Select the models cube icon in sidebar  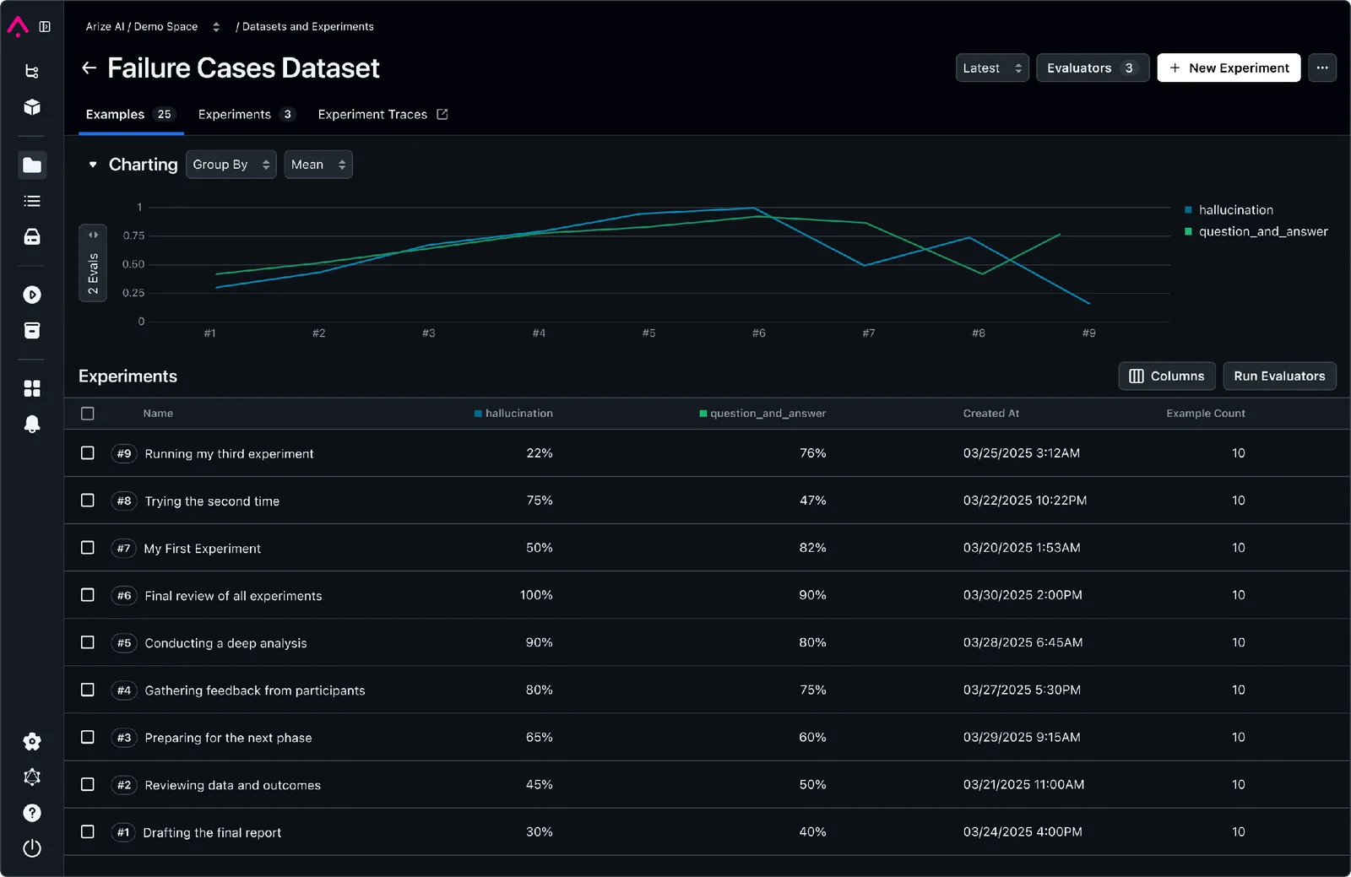pos(31,107)
